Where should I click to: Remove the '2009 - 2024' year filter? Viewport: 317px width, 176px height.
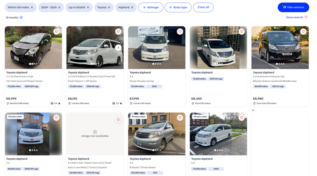point(59,8)
